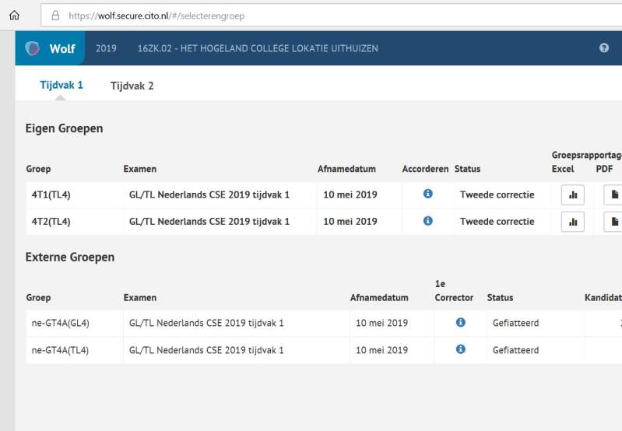Viewport: 622px width, 431px height.
Task: Switch to the Tijdvak 2 tab
Action: (x=132, y=86)
